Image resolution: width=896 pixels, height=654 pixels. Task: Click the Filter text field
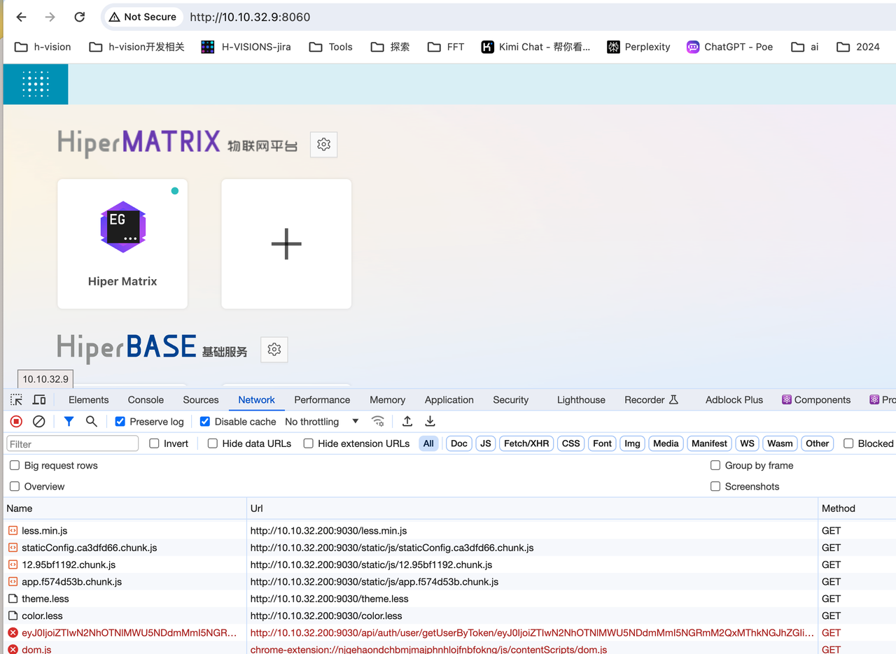73,443
